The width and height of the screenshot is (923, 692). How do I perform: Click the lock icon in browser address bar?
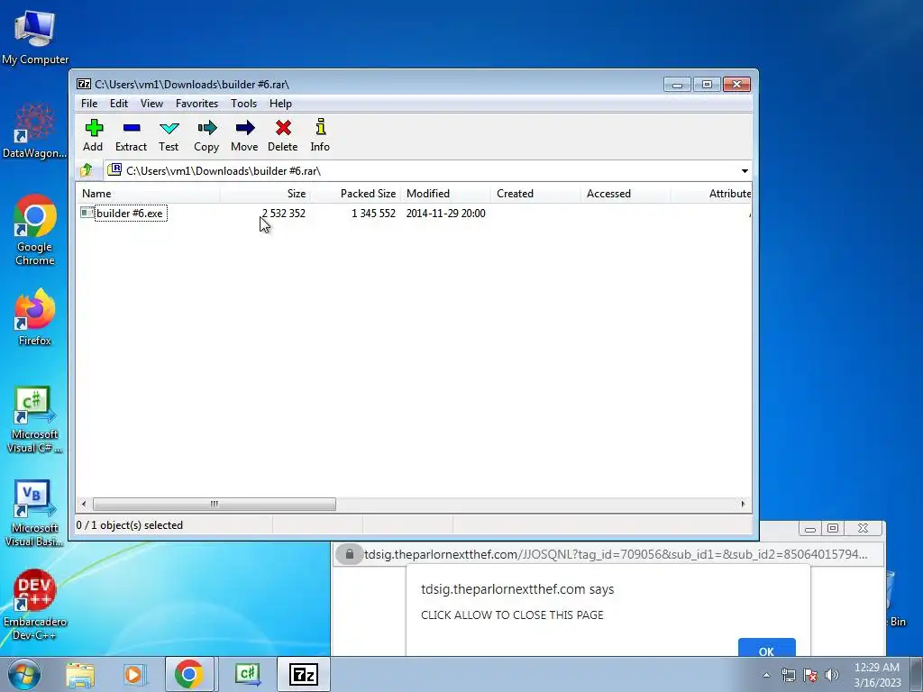349,554
